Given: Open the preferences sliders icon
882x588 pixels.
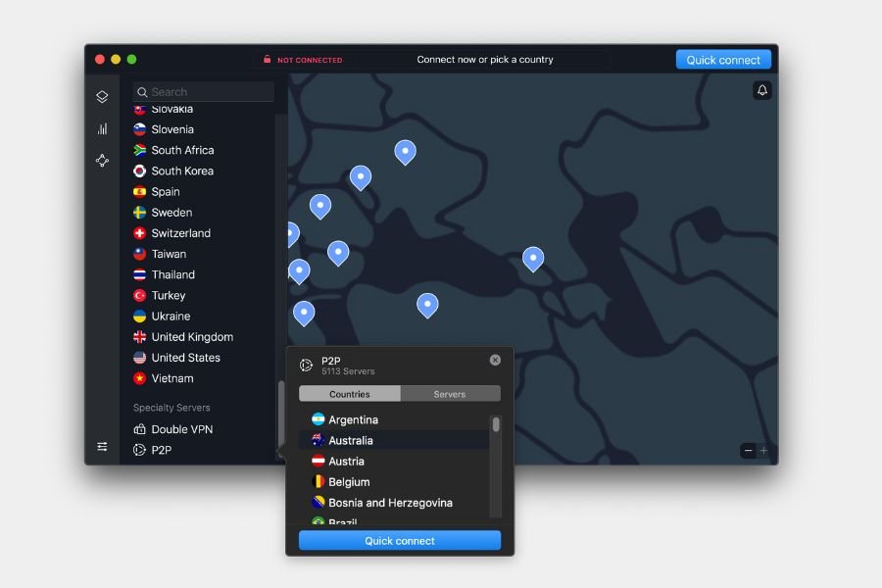Looking at the screenshot, I should point(102,447).
